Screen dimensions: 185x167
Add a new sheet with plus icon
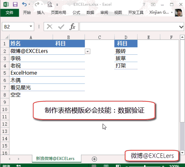94,159
